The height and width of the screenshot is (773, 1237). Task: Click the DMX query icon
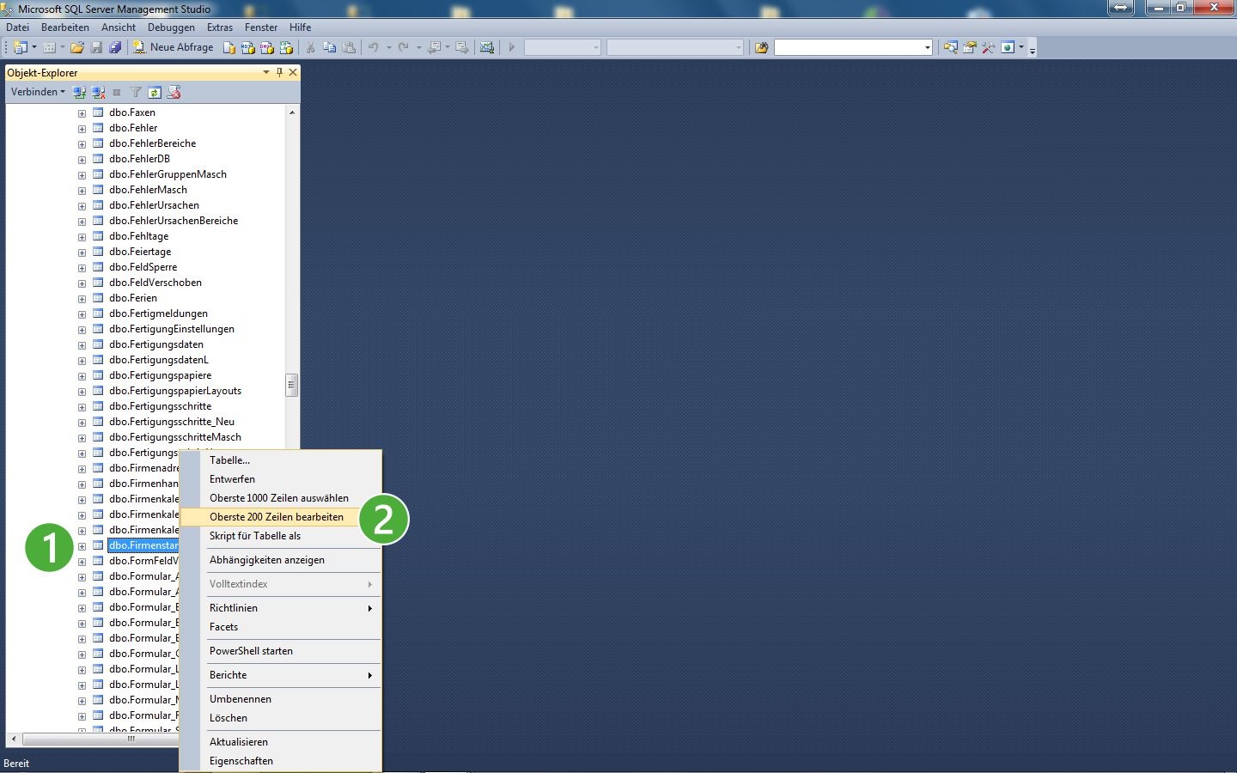click(x=267, y=47)
